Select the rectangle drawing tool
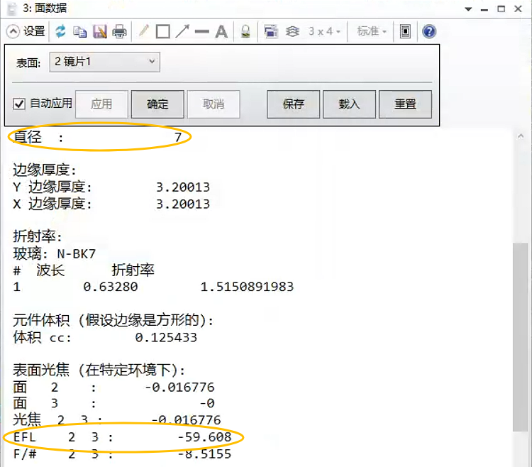 pos(163,31)
